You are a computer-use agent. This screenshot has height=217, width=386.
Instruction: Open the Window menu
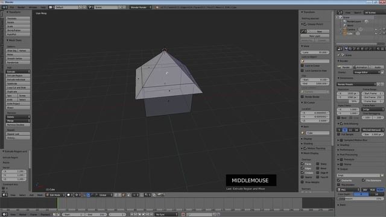pyautogui.click(x=33, y=7)
